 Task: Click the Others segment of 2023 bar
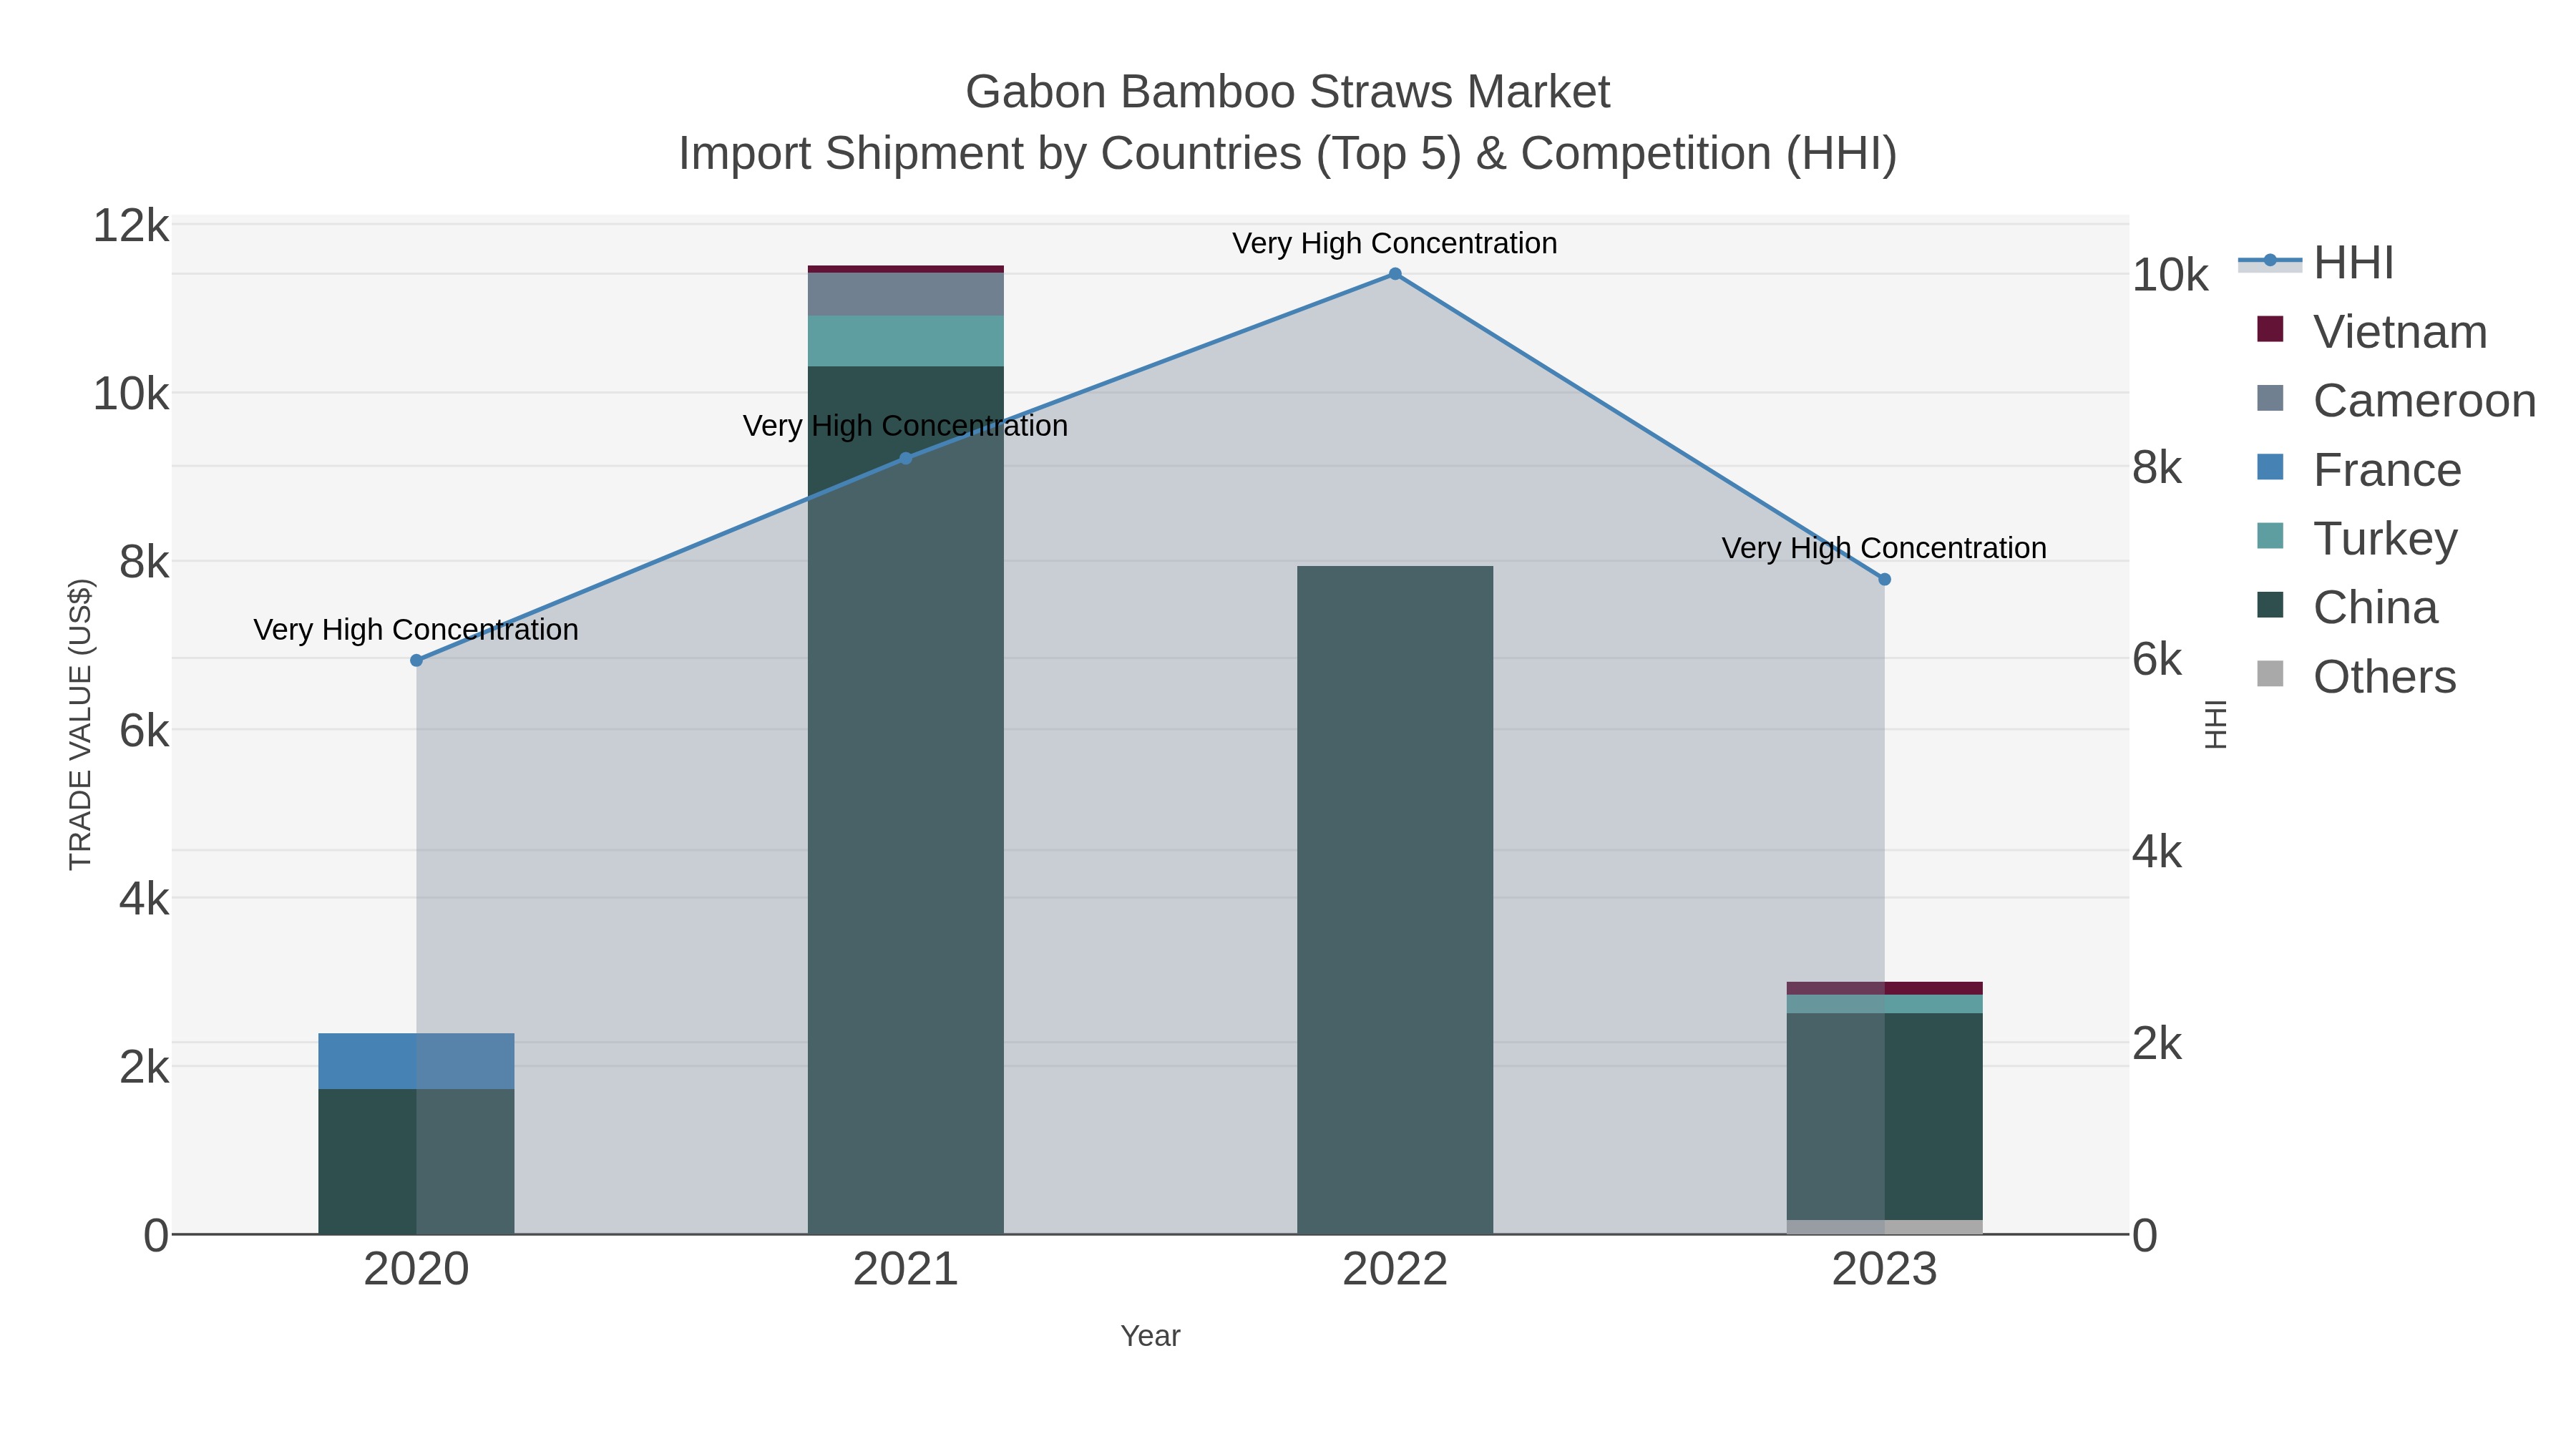1884,1227
